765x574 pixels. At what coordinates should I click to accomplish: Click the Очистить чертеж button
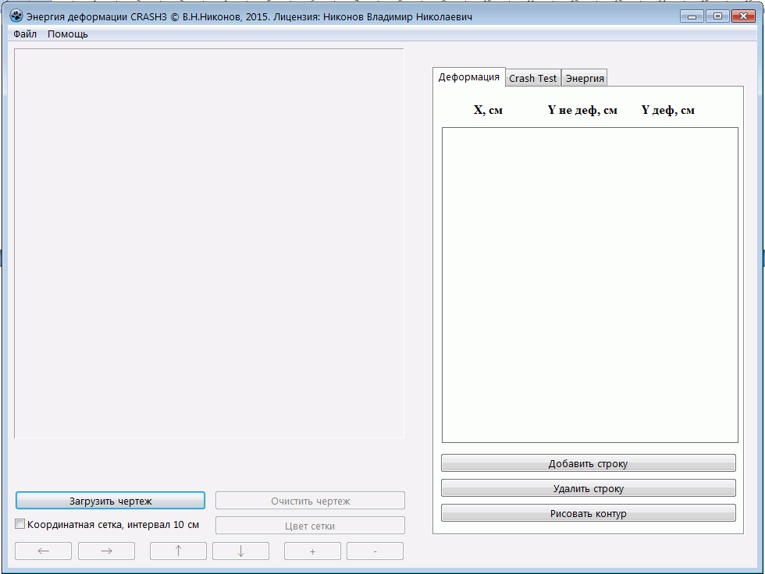tap(310, 501)
